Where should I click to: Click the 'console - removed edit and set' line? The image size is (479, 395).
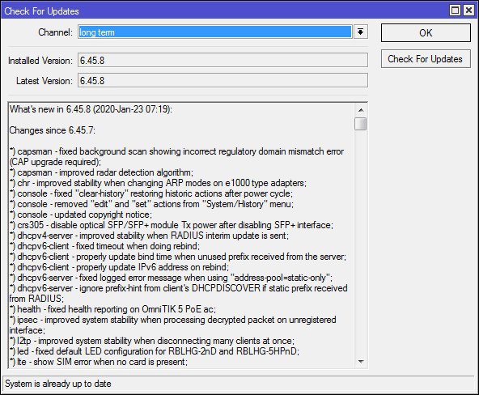[151, 204]
